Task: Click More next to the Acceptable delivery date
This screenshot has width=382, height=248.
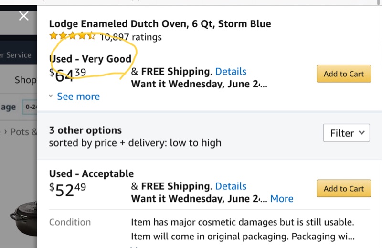Action: (x=282, y=199)
